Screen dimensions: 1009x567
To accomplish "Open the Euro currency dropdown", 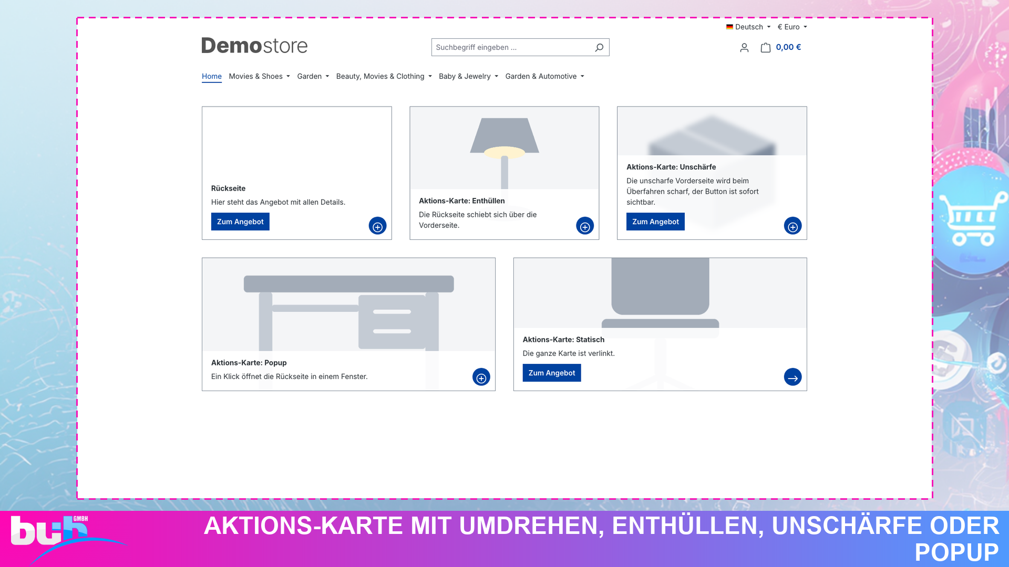I will [x=792, y=27].
